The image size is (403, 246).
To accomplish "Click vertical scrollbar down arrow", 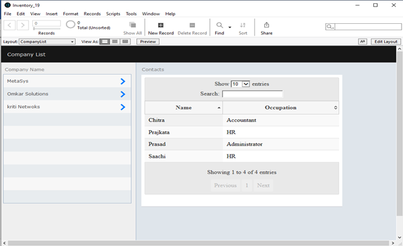I will click(x=399, y=237).
